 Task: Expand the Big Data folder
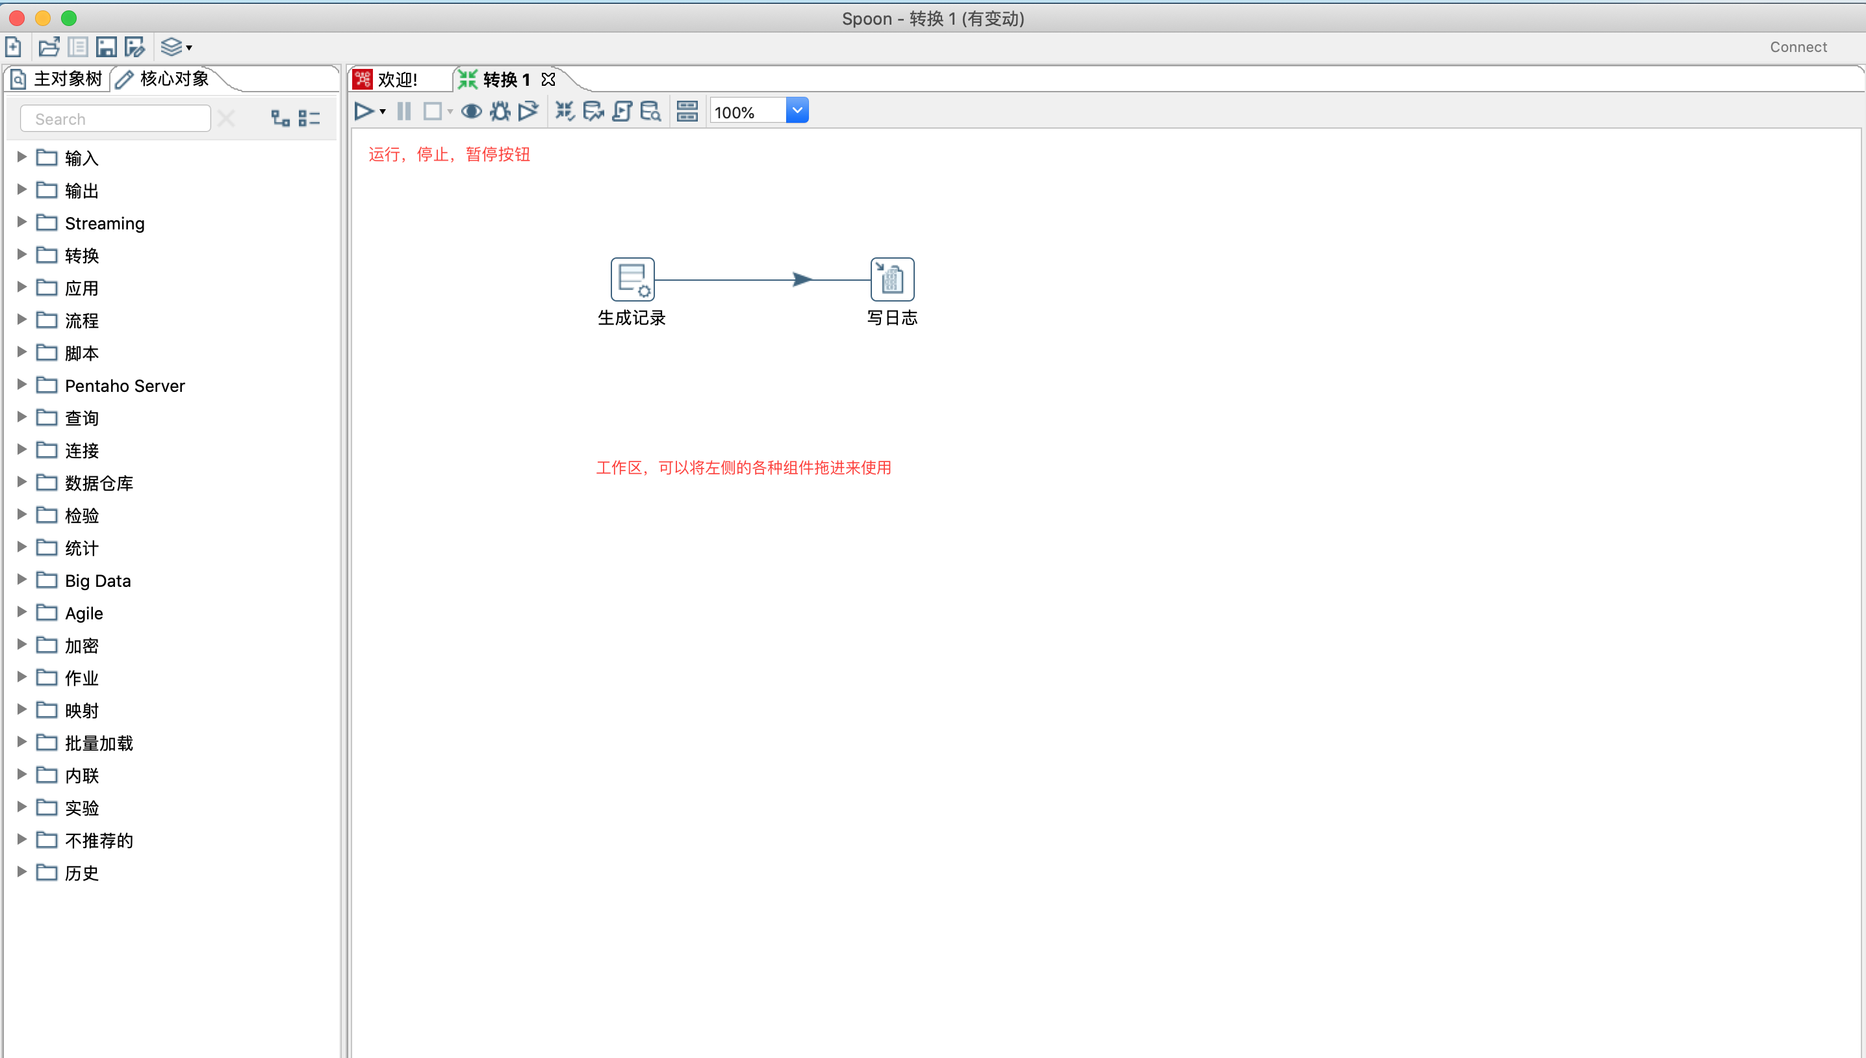click(22, 580)
